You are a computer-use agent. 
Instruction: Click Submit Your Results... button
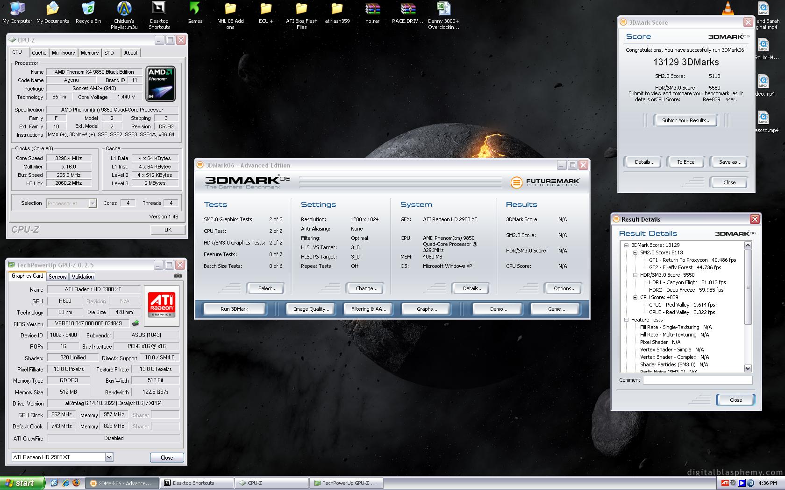[686, 120]
